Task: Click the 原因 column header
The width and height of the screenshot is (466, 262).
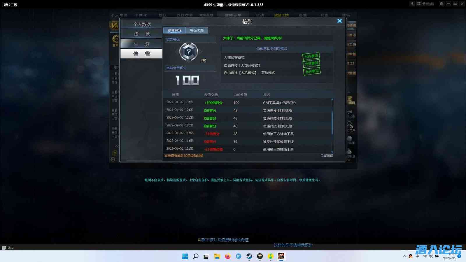Action: [266, 95]
